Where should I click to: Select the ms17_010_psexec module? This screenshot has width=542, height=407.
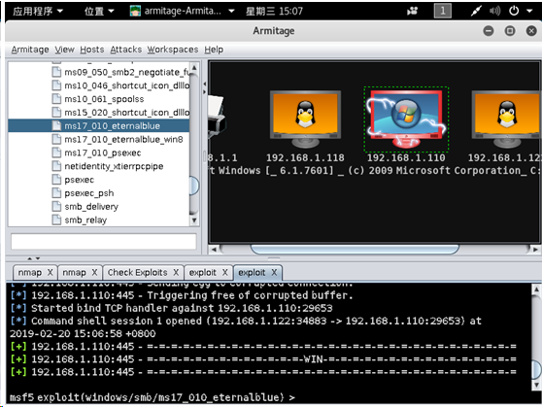coord(103,153)
